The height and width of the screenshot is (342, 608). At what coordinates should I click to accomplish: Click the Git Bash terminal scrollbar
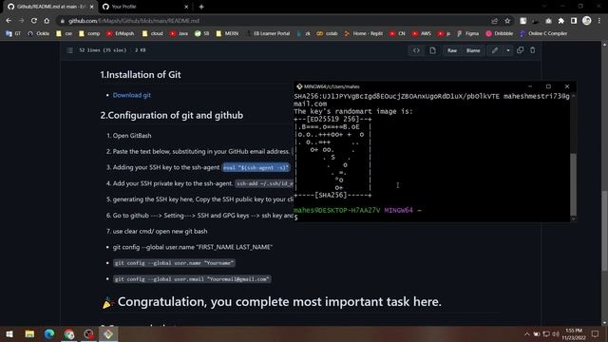[x=574, y=184]
